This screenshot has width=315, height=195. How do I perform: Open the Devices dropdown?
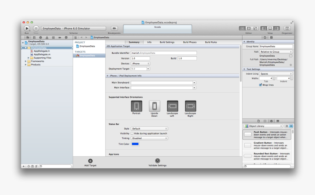(x=140, y=64)
